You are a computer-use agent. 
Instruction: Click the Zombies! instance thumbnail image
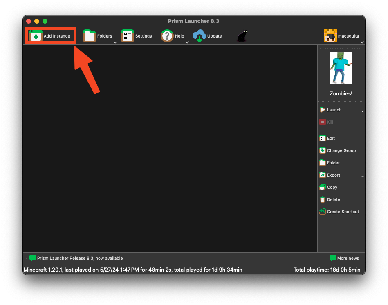point(341,68)
